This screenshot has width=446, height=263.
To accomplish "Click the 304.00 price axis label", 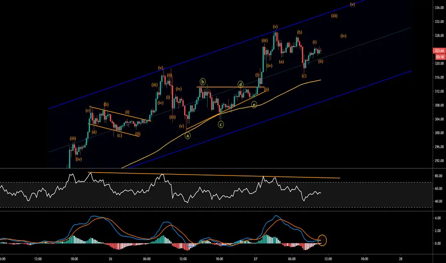I will 439,119.
